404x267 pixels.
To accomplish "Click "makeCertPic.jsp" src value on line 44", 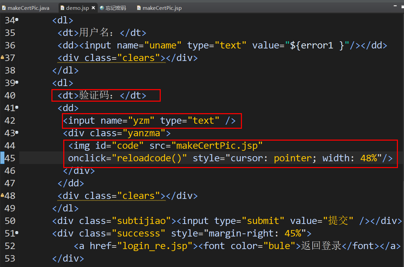I will tap(217, 146).
